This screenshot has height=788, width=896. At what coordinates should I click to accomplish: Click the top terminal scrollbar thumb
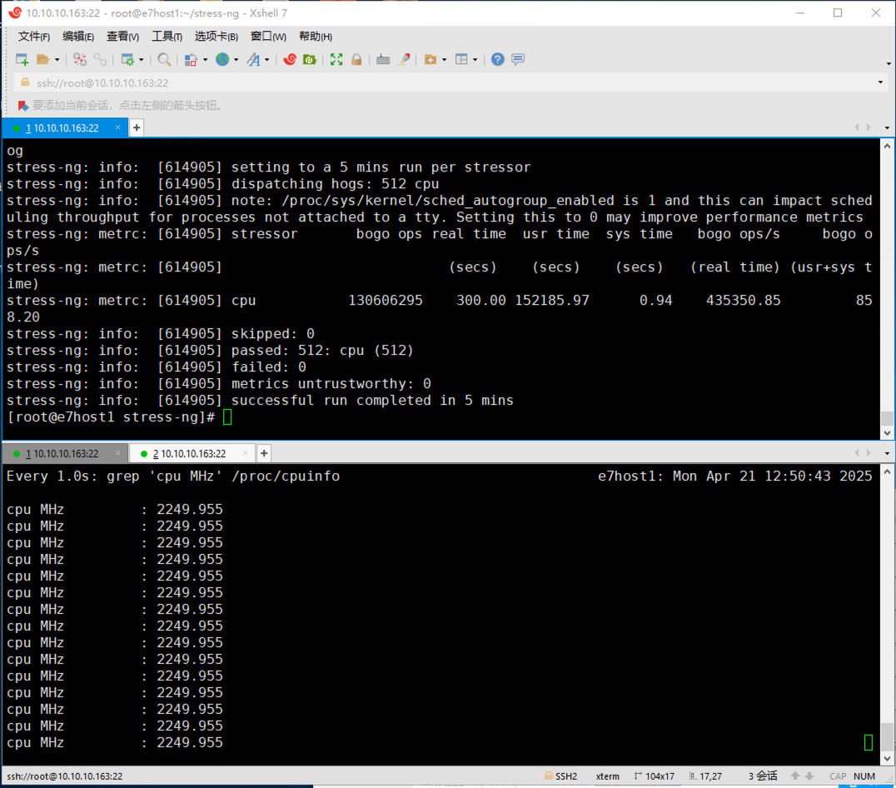pos(887,419)
